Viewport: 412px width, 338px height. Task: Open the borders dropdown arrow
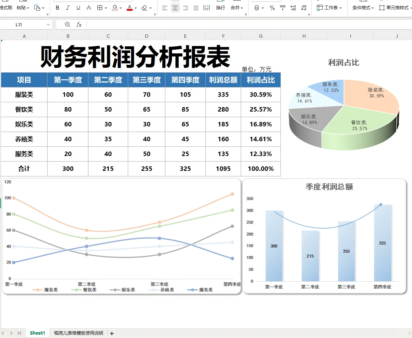click(106, 8)
